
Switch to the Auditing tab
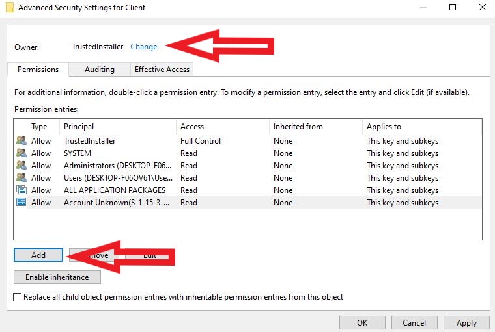(99, 70)
